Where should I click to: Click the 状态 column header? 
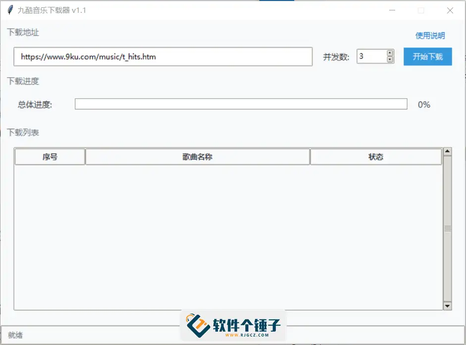tap(375, 156)
